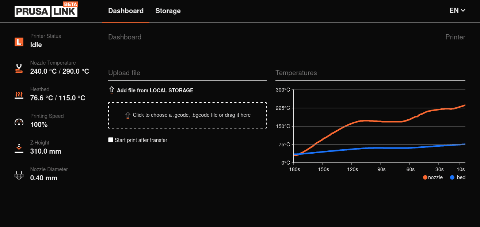Click the Nozzle Temperature icon
480x227 pixels.
(19, 68)
